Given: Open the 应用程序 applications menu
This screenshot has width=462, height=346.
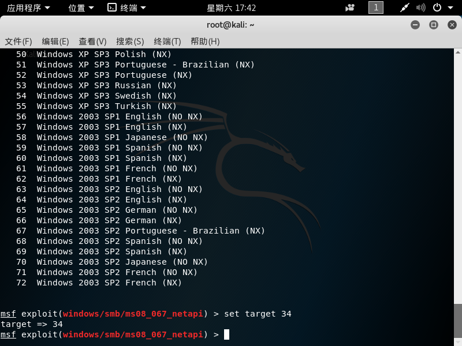Looking at the screenshot, I should (28, 7).
